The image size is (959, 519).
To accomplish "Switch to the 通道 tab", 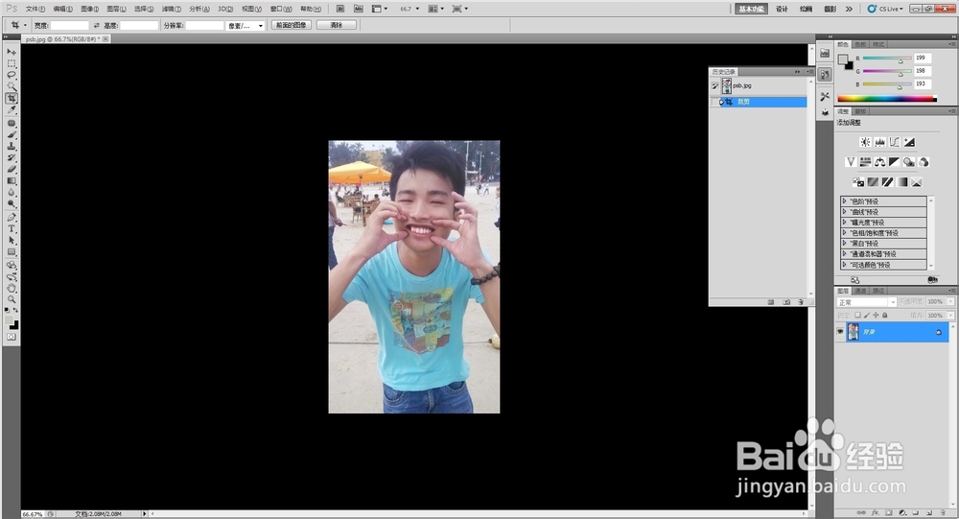I will pos(860,291).
